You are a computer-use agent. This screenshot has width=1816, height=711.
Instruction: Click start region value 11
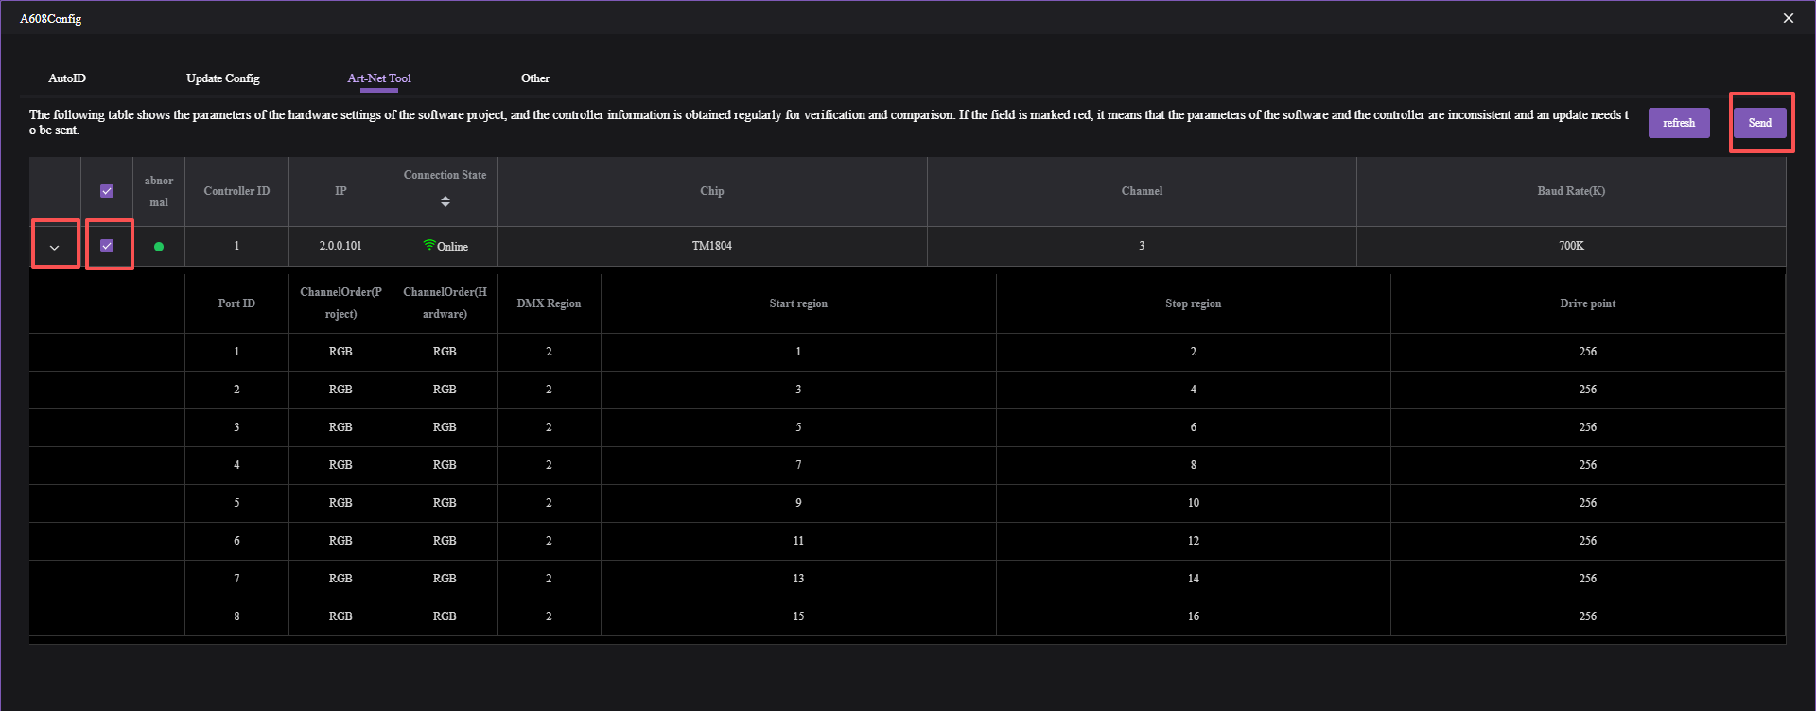click(x=798, y=541)
